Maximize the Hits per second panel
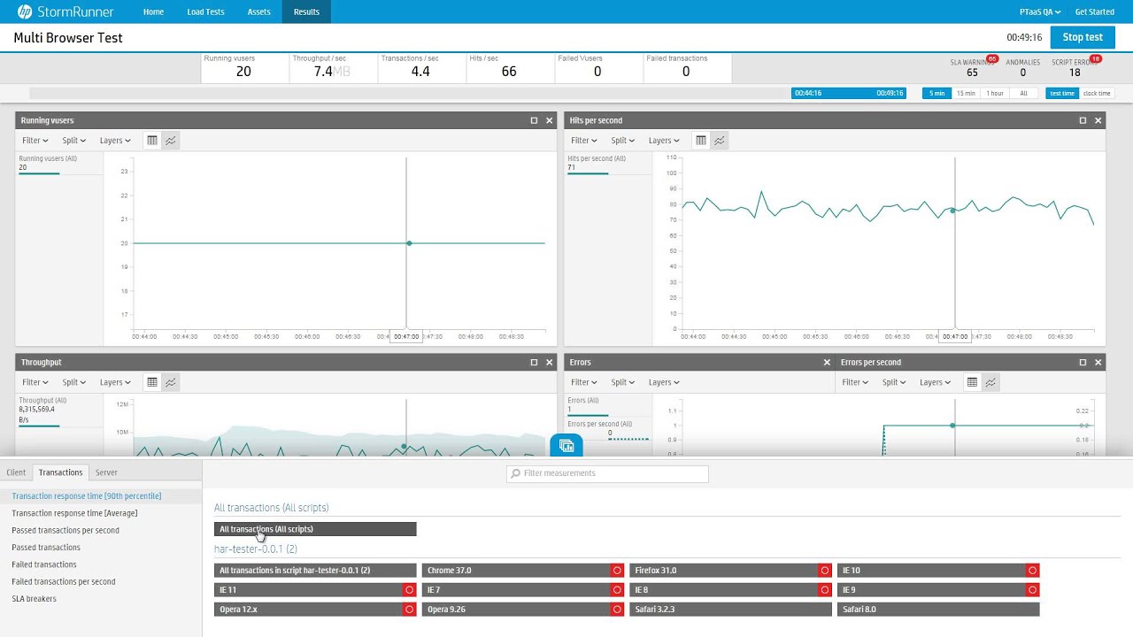This screenshot has width=1133, height=637. [1083, 120]
